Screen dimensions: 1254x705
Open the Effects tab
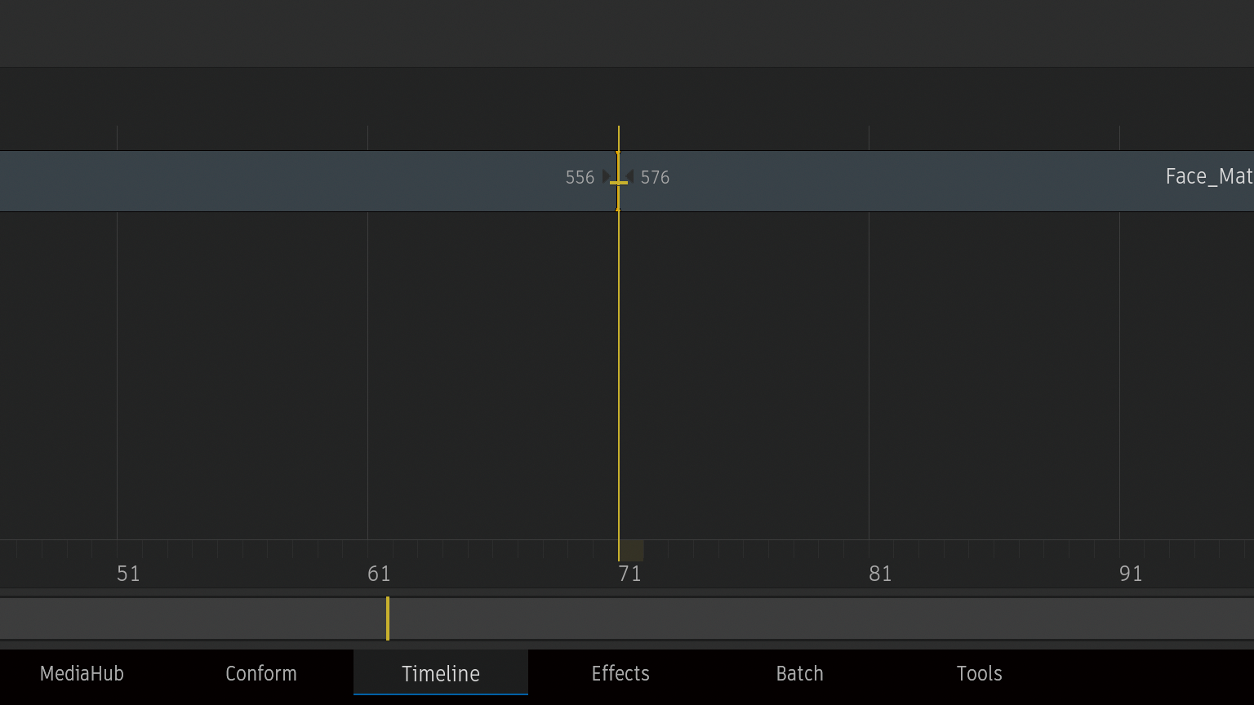click(620, 673)
